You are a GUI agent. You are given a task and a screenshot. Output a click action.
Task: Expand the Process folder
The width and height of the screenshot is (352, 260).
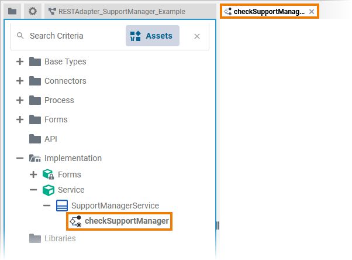pyautogui.click(x=20, y=100)
